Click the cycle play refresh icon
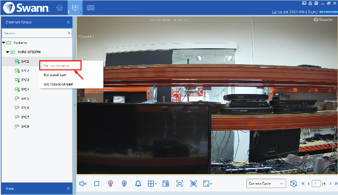The width and height of the screenshot is (338, 195). [x=293, y=184]
